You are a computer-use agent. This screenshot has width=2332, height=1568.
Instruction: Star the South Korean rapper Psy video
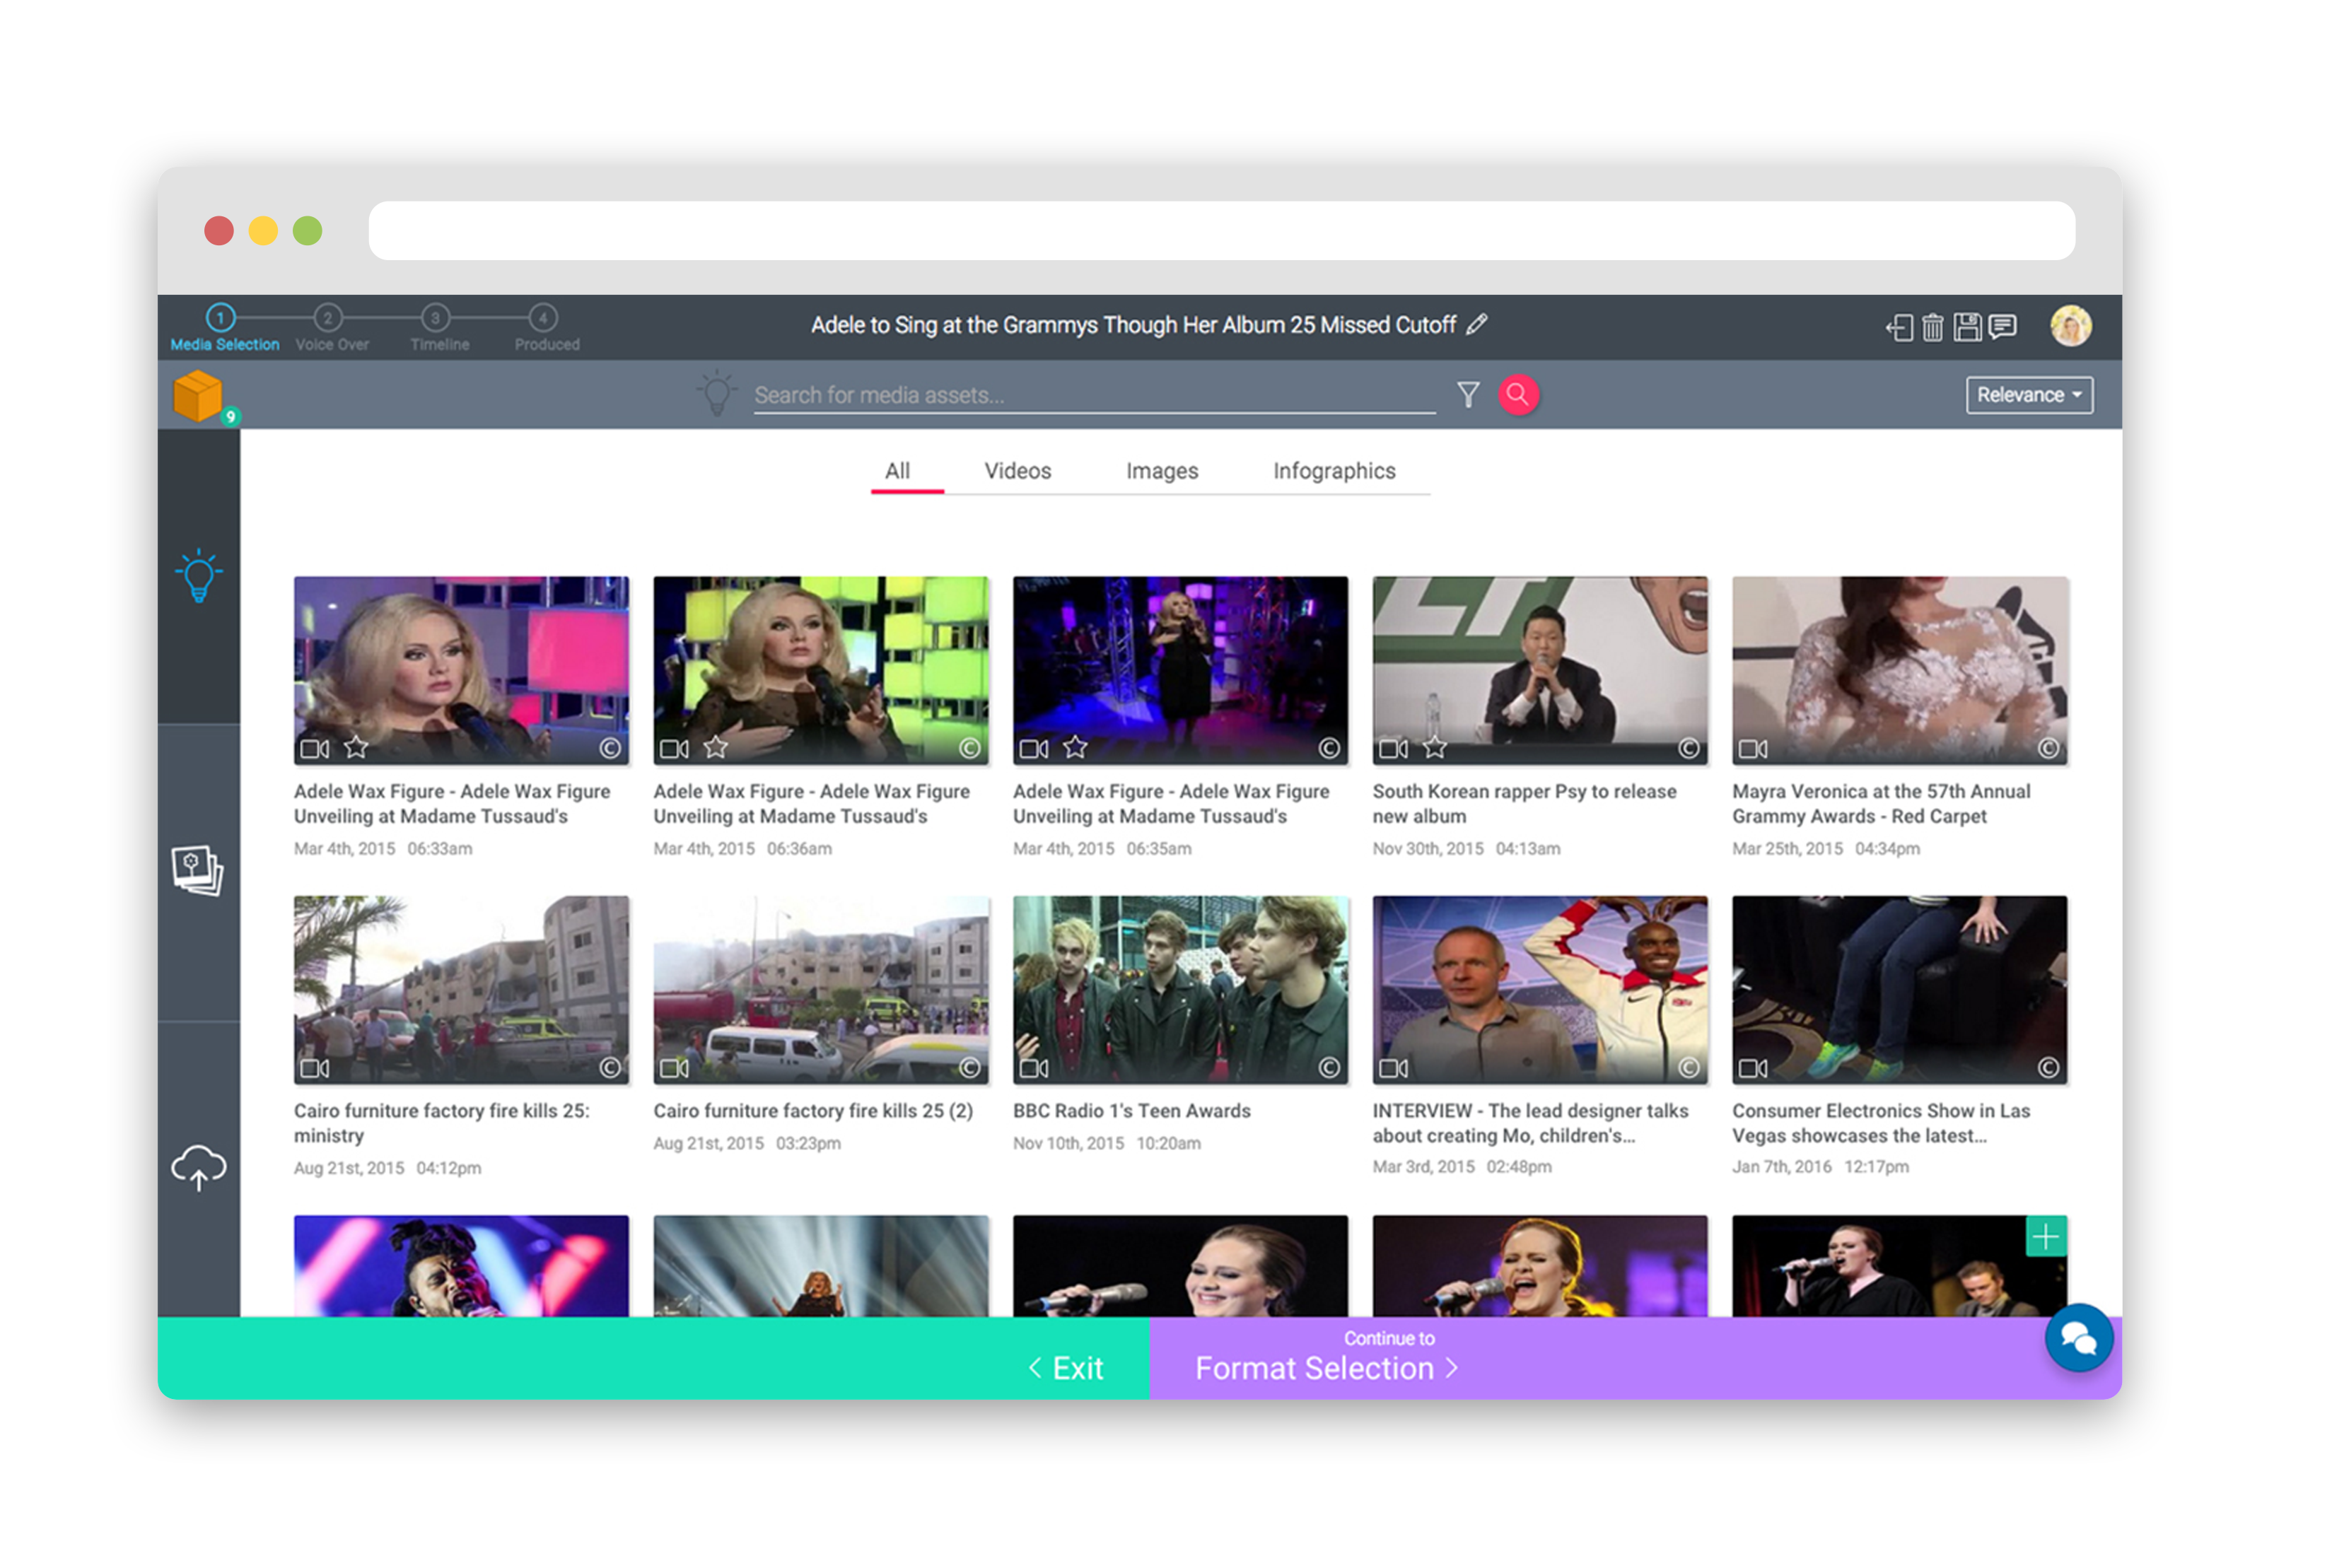[1435, 747]
